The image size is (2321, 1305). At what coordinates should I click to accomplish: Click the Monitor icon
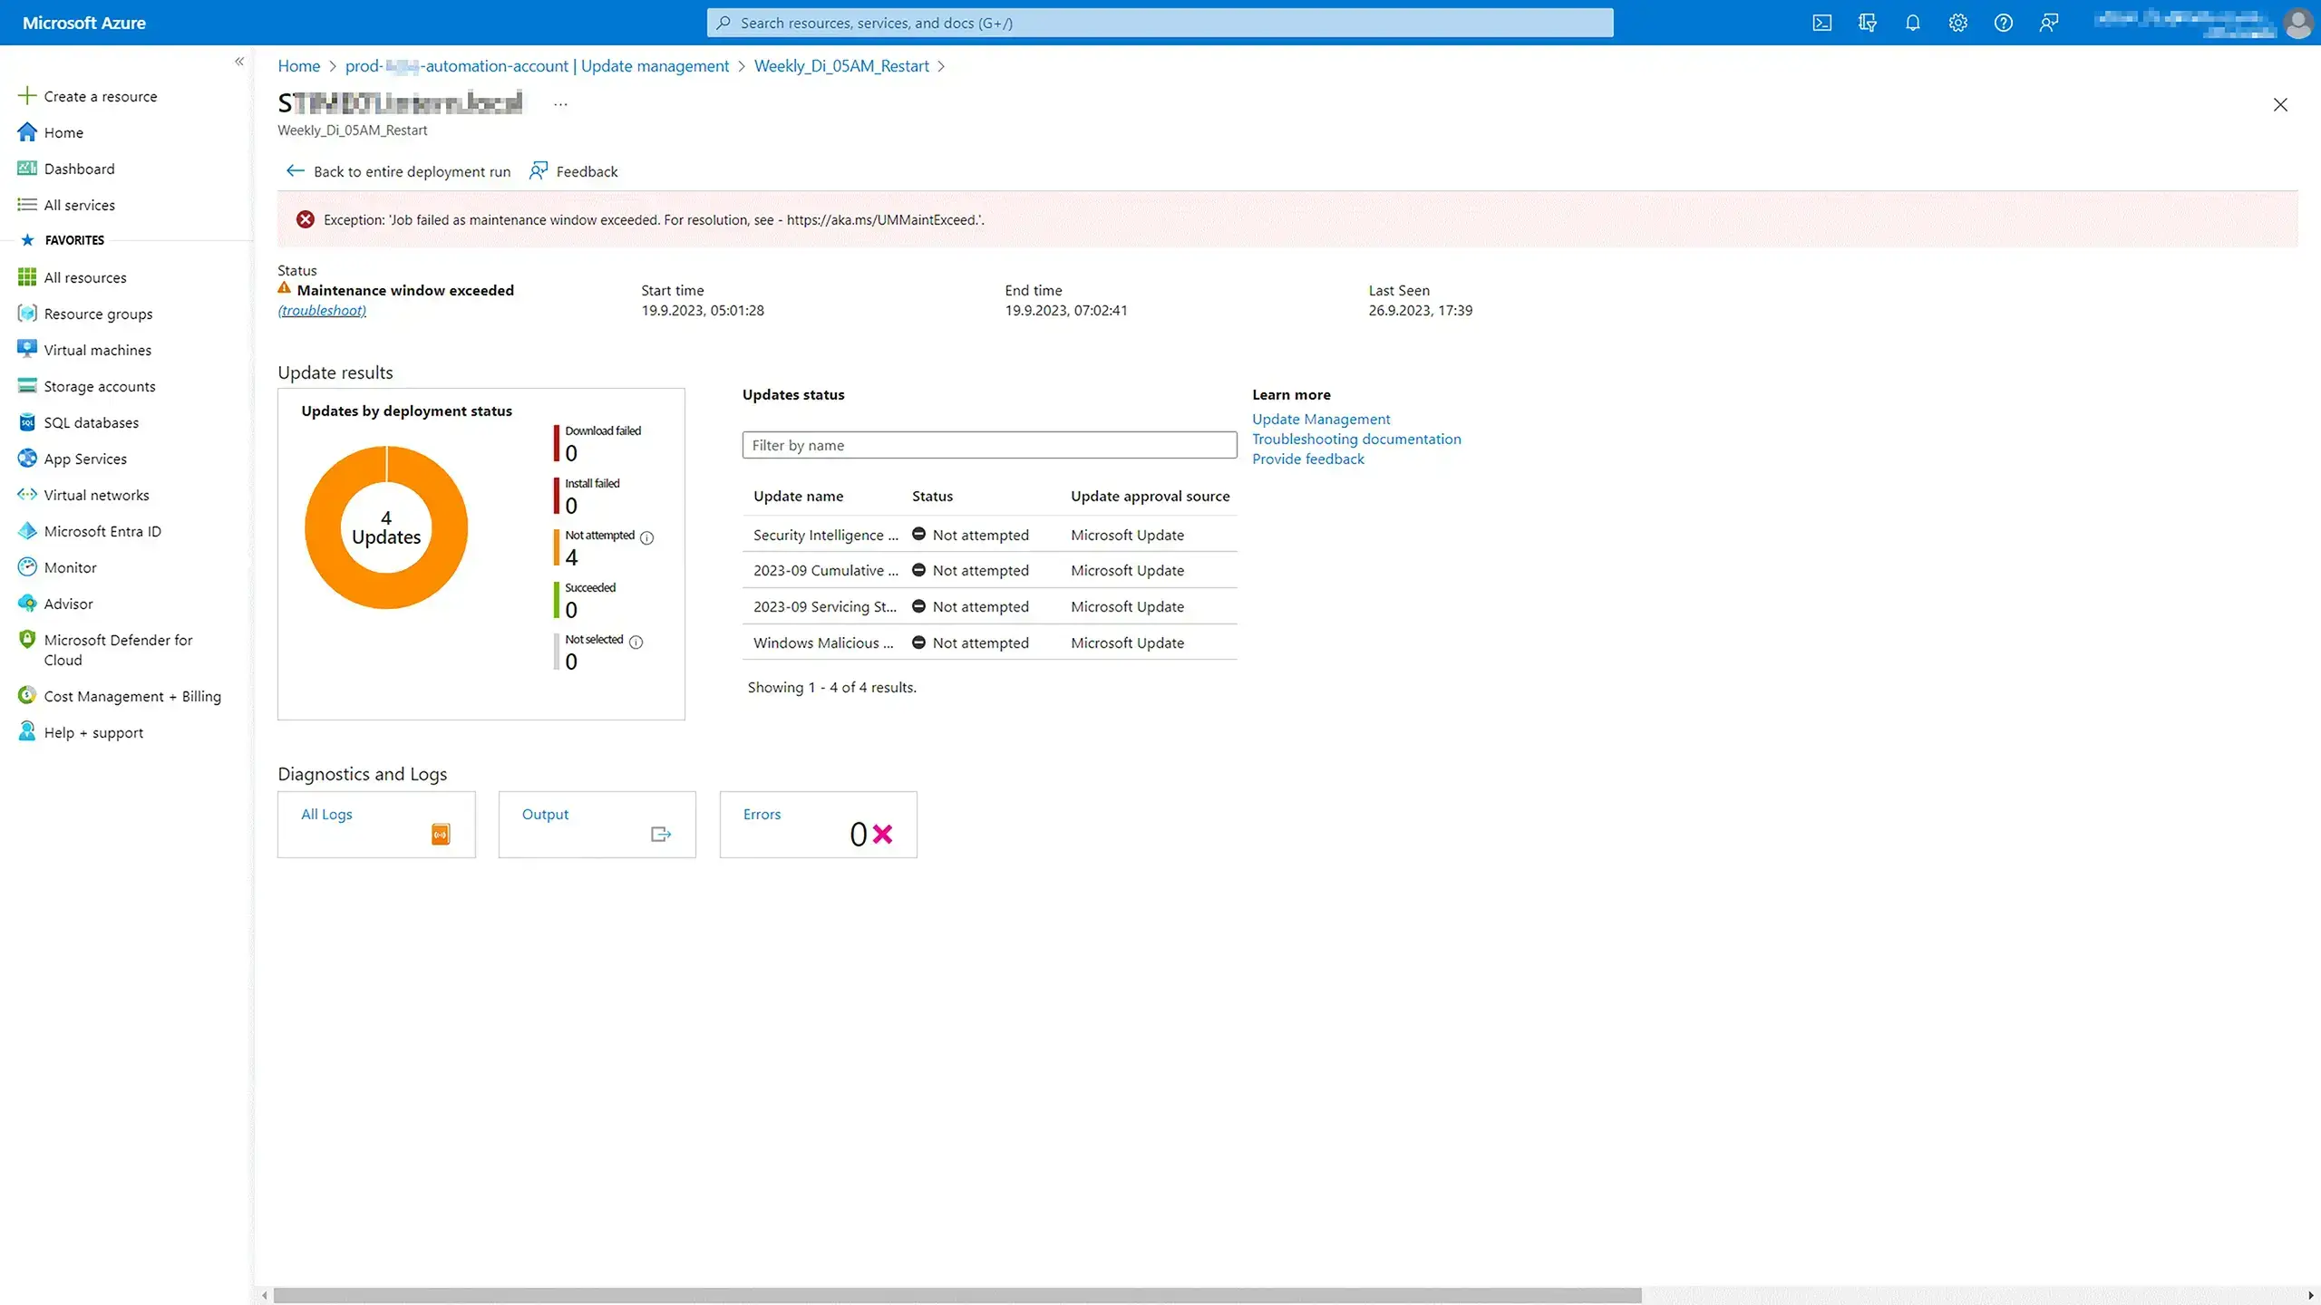[27, 567]
